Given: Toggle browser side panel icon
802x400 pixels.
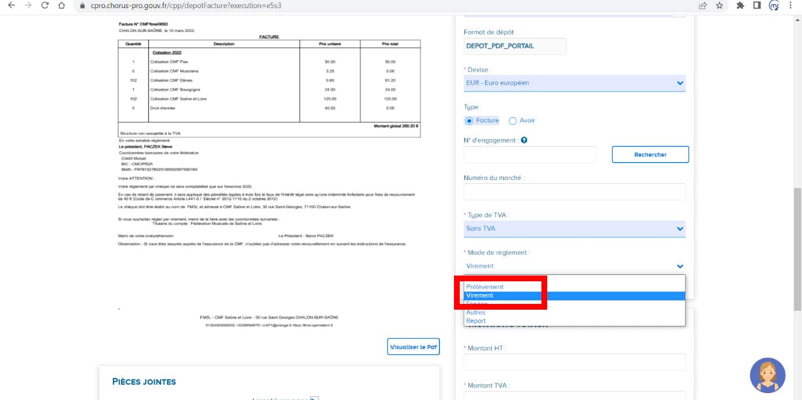Looking at the screenshot, I should pyautogui.click(x=757, y=6).
